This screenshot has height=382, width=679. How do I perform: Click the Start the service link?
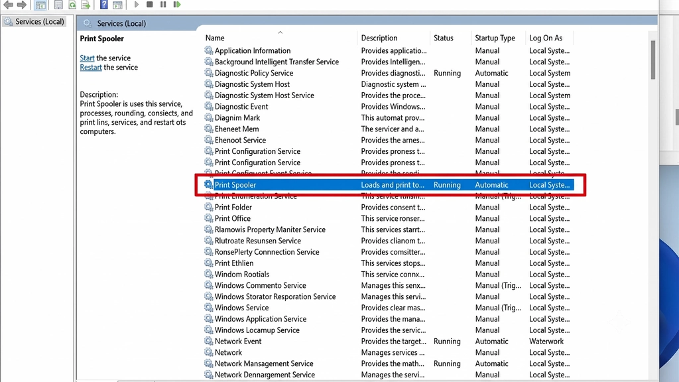87,58
